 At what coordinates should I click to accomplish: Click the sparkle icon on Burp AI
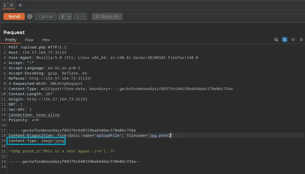point(97,16)
